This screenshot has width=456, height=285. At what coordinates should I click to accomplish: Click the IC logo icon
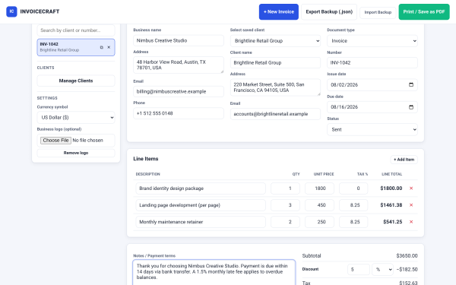pos(11,11)
